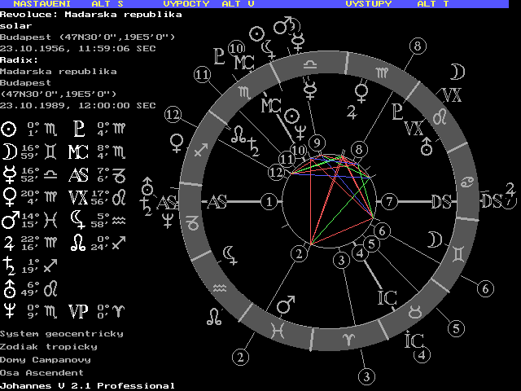521x391 pixels.
Task: Click the Mercury symbol in the positions table
Action: point(9,173)
